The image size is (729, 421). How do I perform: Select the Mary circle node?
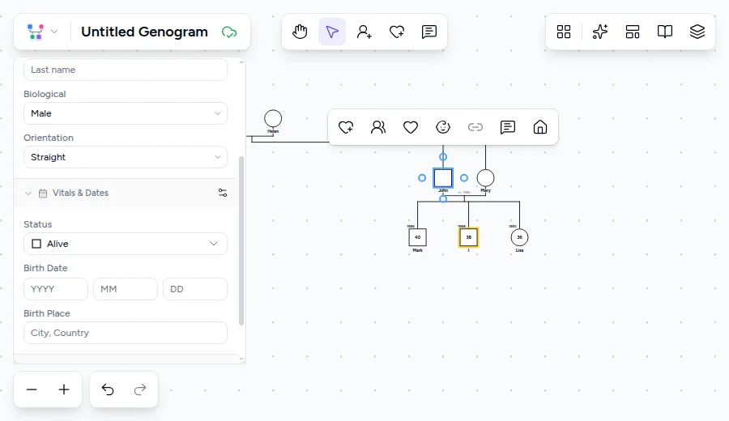click(x=485, y=178)
